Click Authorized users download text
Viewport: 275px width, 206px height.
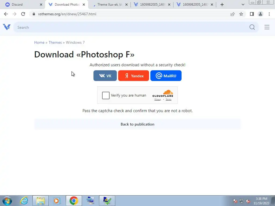point(137,65)
